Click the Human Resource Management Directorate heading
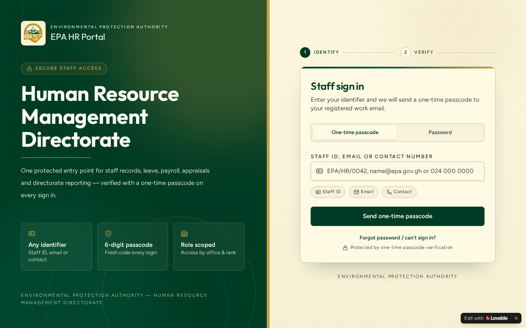 [x=100, y=116]
